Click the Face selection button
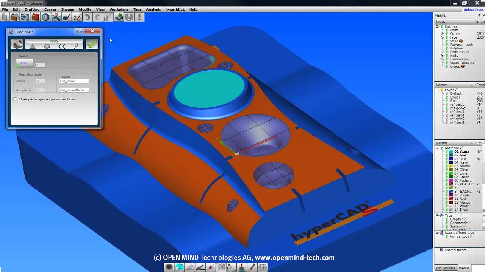This screenshot has width=485, height=272. (25, 63)
